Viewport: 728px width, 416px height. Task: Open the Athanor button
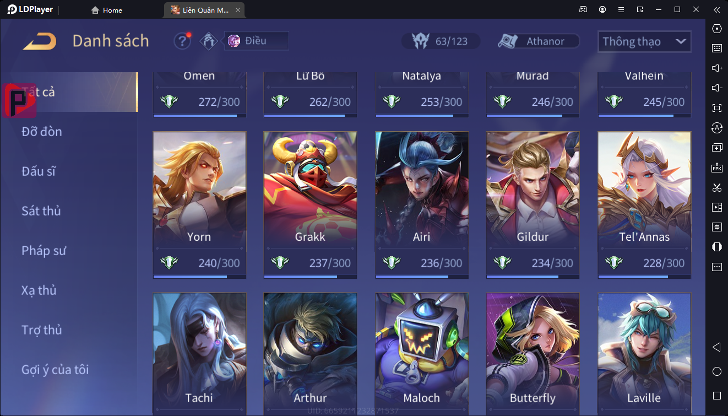click(539, 41)
